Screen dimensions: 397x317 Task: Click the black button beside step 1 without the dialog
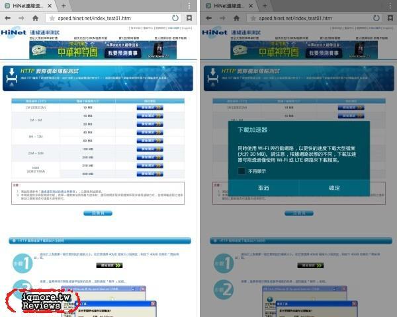109,265
